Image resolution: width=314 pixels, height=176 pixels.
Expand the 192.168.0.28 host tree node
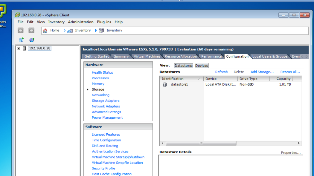pyautogui.click(x=19, y=48)
